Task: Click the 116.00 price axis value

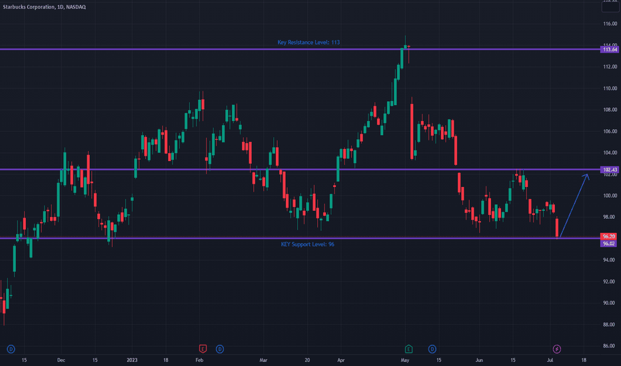Action: [x=610, y=24]
